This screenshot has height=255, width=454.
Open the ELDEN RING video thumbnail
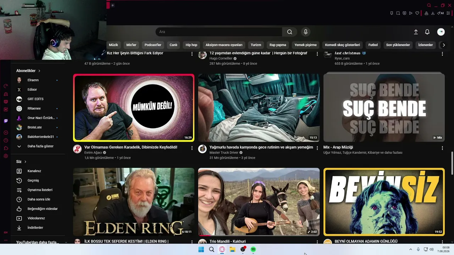pos(134,202)
